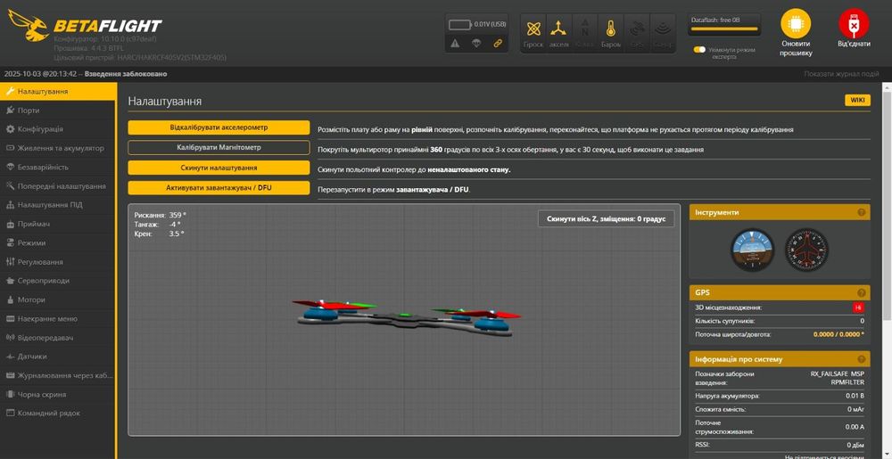Click the Скинути вісь Z button
Viewport: 892px width, 459px height.
(x=606, y=218)
